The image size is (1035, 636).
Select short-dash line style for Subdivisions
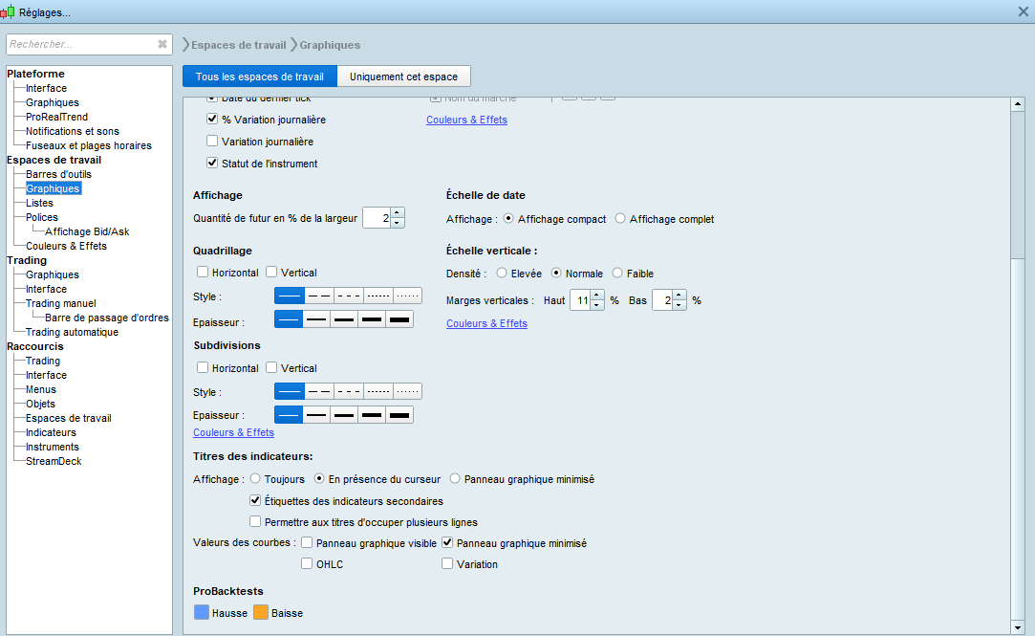(378, 391)
